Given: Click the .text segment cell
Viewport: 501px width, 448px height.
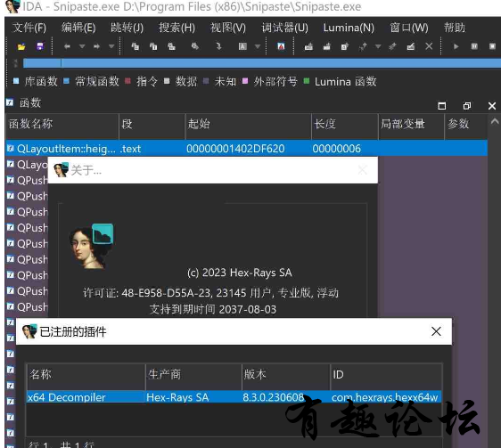Looking at the screenshot, I should coord(130,149).
